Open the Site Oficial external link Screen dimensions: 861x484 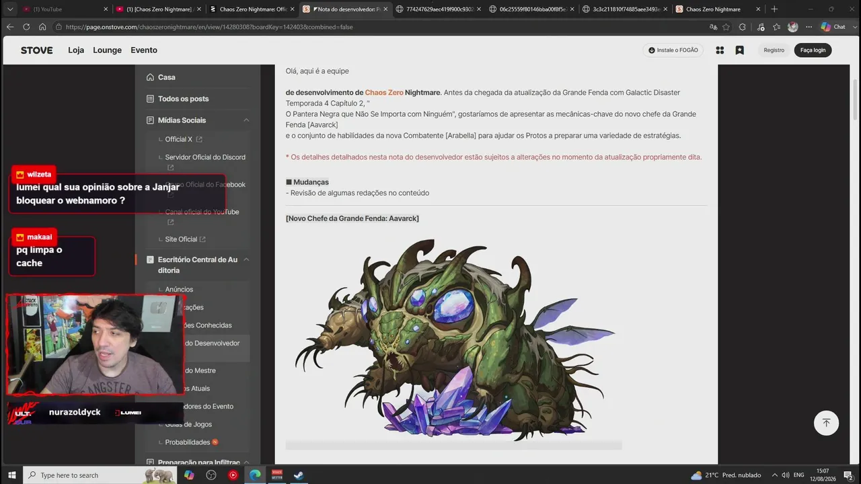[186, 239]
